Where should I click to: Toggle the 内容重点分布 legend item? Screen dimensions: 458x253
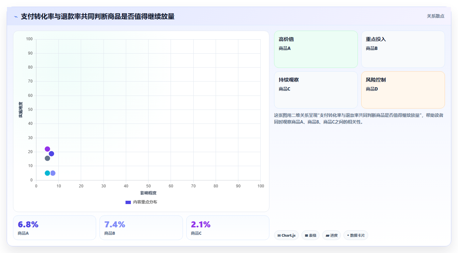pyautogui.click(x=141, y=202)
